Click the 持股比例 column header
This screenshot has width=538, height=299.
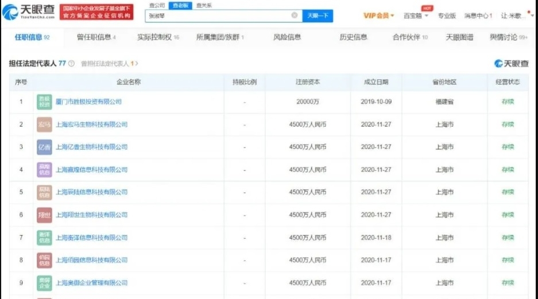245,82
